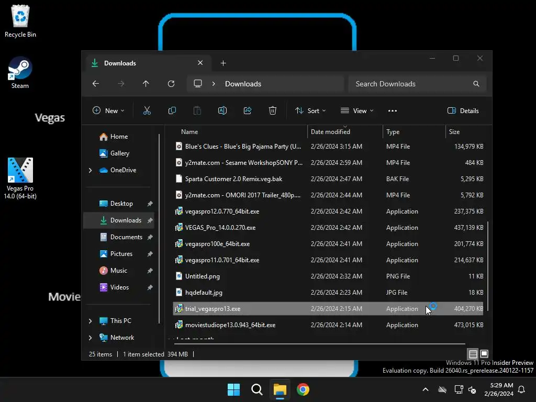
Task: Expand the Network tree node
Action: point(90,338)
